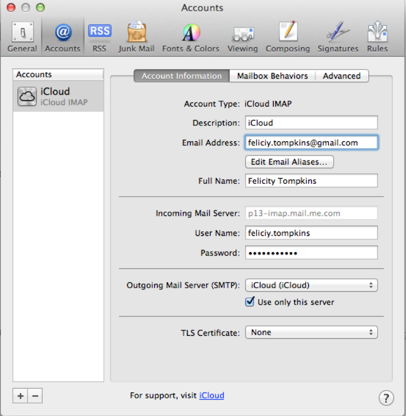Image resolution: width=406 pixels, height=416 pixels.
Task: Open the Signatures preferences pane
Action: tap(338, 37)
